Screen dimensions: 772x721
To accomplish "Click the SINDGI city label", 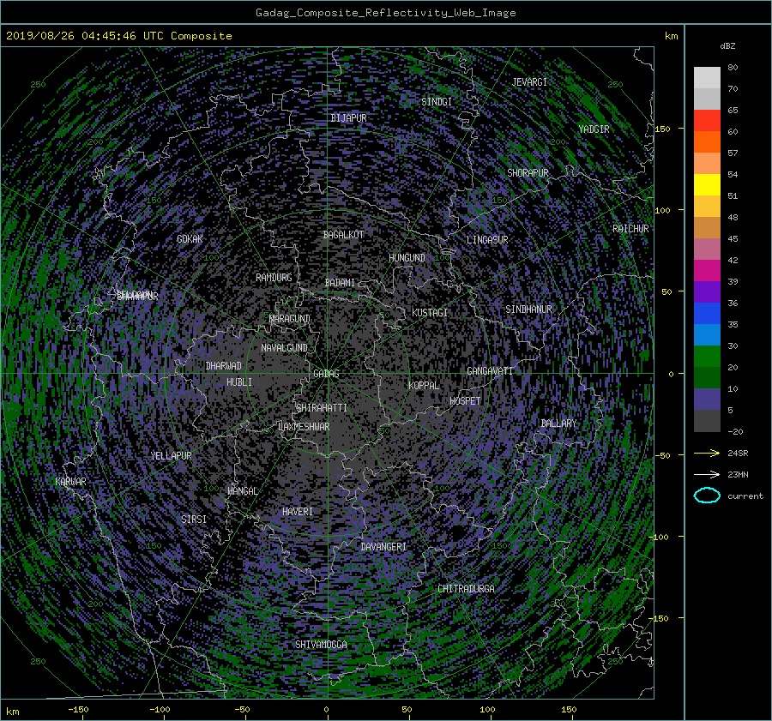I will (x=437, y=102).
